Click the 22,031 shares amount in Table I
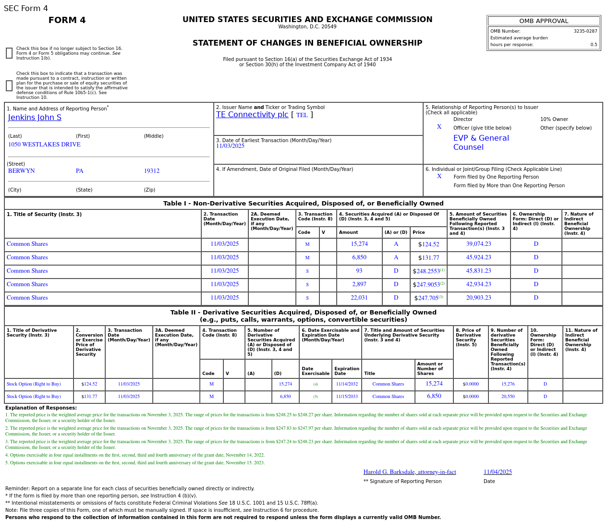Viewport: 607px width, 532px height. tap(359, 298)
